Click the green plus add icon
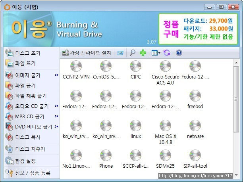The height and width of the screenshot is (182, 243). [143, 53]
